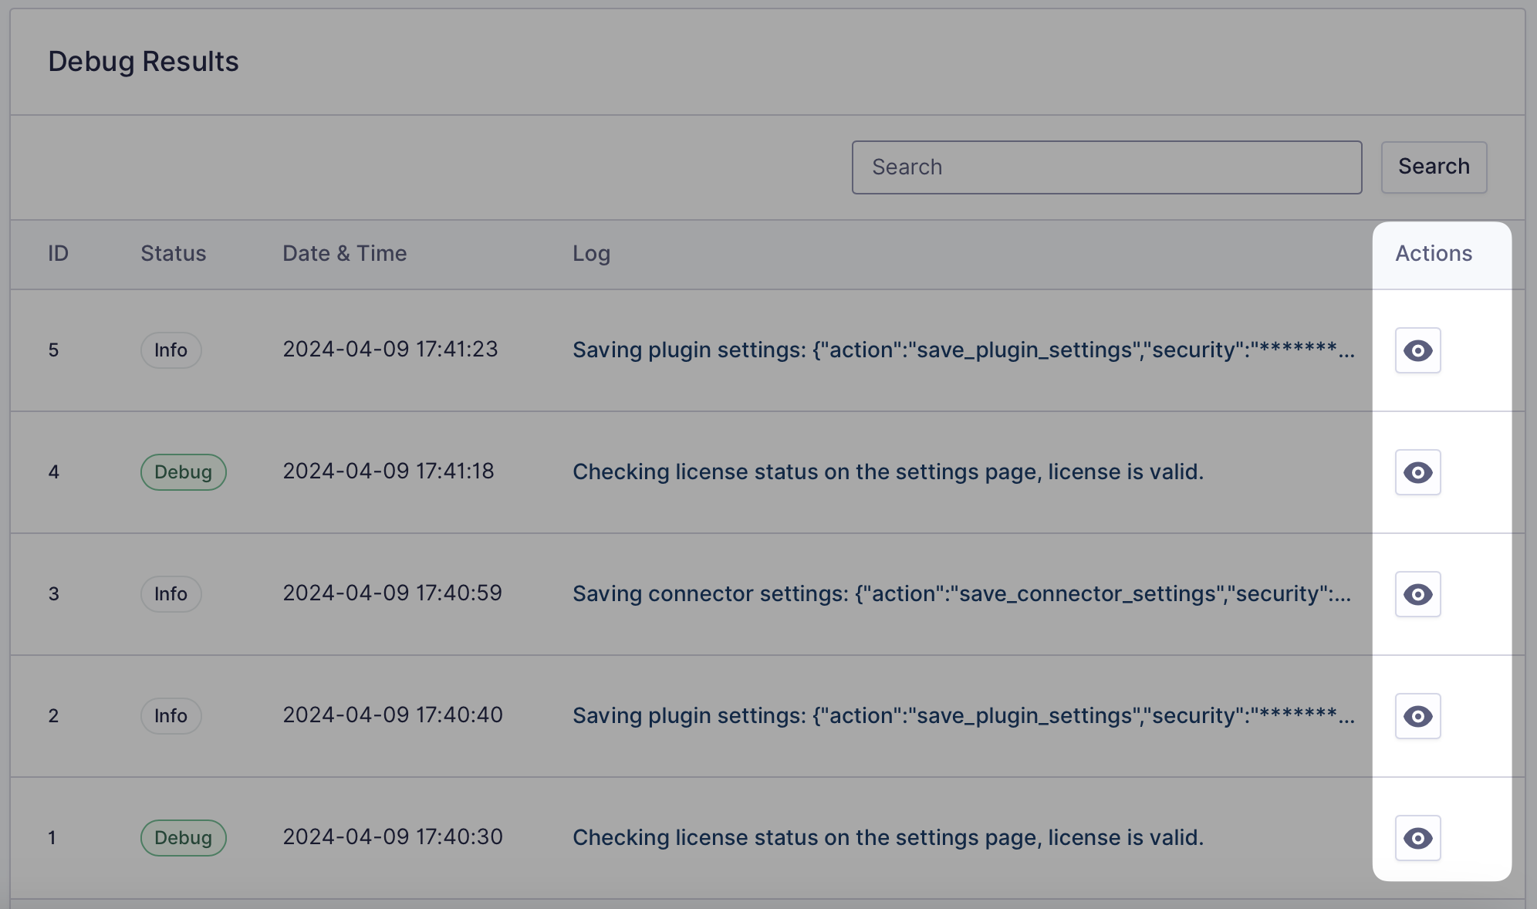Toggle visibility of Debug entry 1 details
The width and height of the screenshot is (1537, 909).
1417,838
